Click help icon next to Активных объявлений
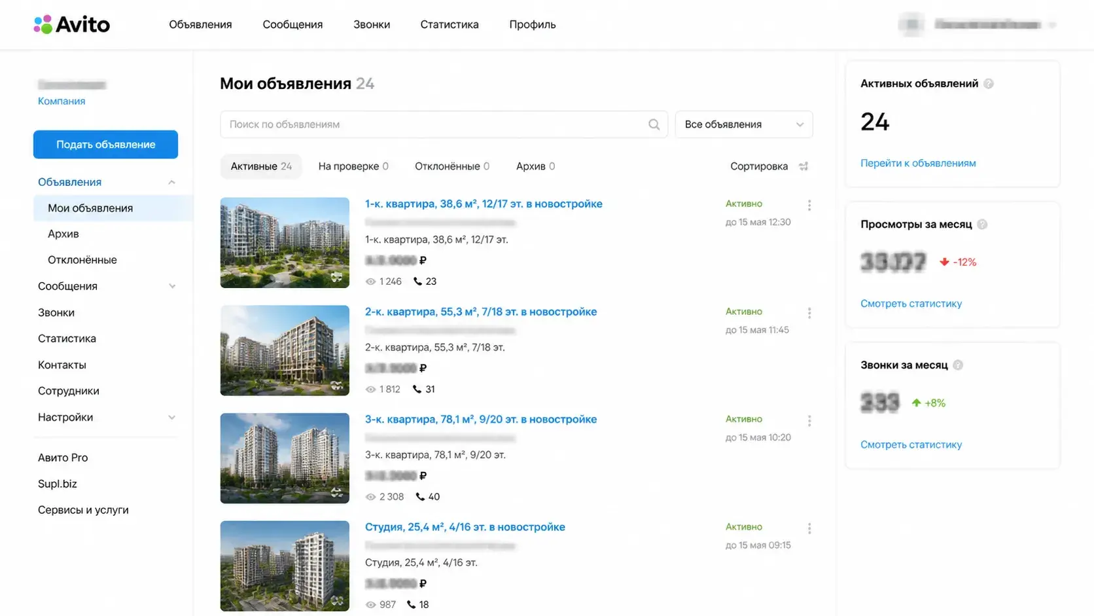Viewport: 1094px width, 616px height. point(989,84)
